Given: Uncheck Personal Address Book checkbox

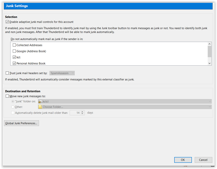Looking at the screenshot, I should (x=14, y=63).
